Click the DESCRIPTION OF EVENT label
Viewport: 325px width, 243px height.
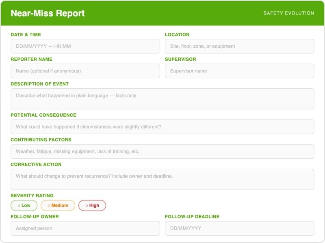click(x=41, y=84)
